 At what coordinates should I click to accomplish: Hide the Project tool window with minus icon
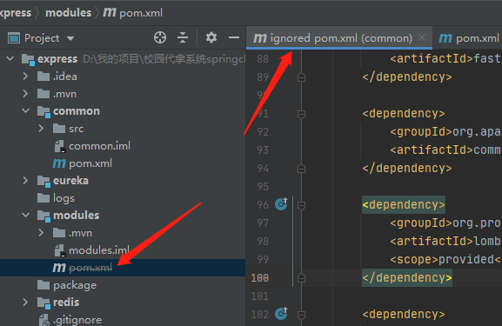click(x=234, y=37)
